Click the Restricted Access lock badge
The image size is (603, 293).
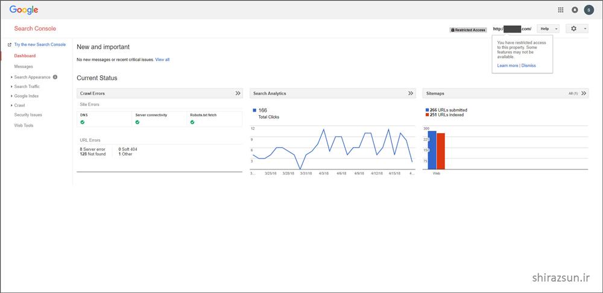(x=468, y=30)
